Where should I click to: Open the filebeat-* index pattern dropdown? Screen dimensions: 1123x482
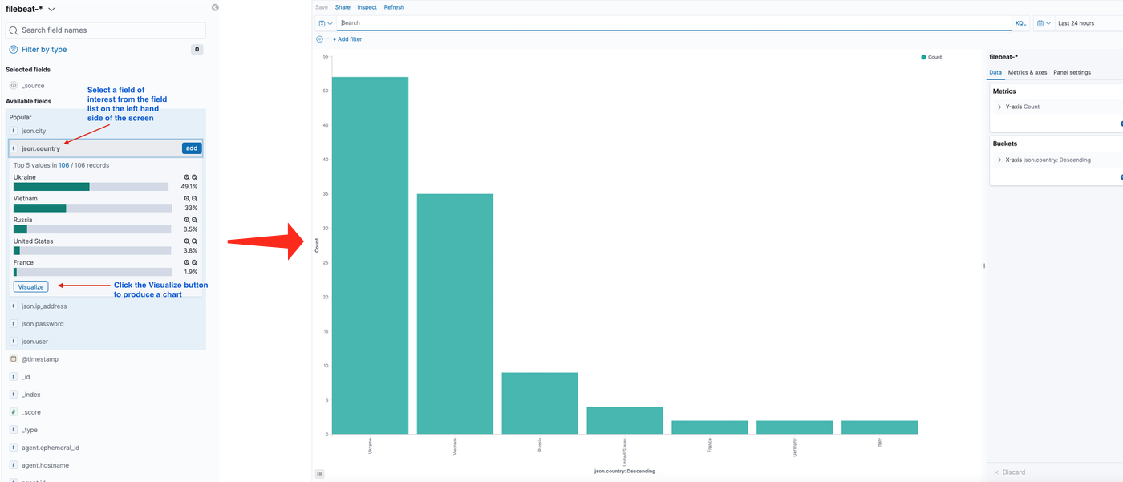click(x=30, y=9)
